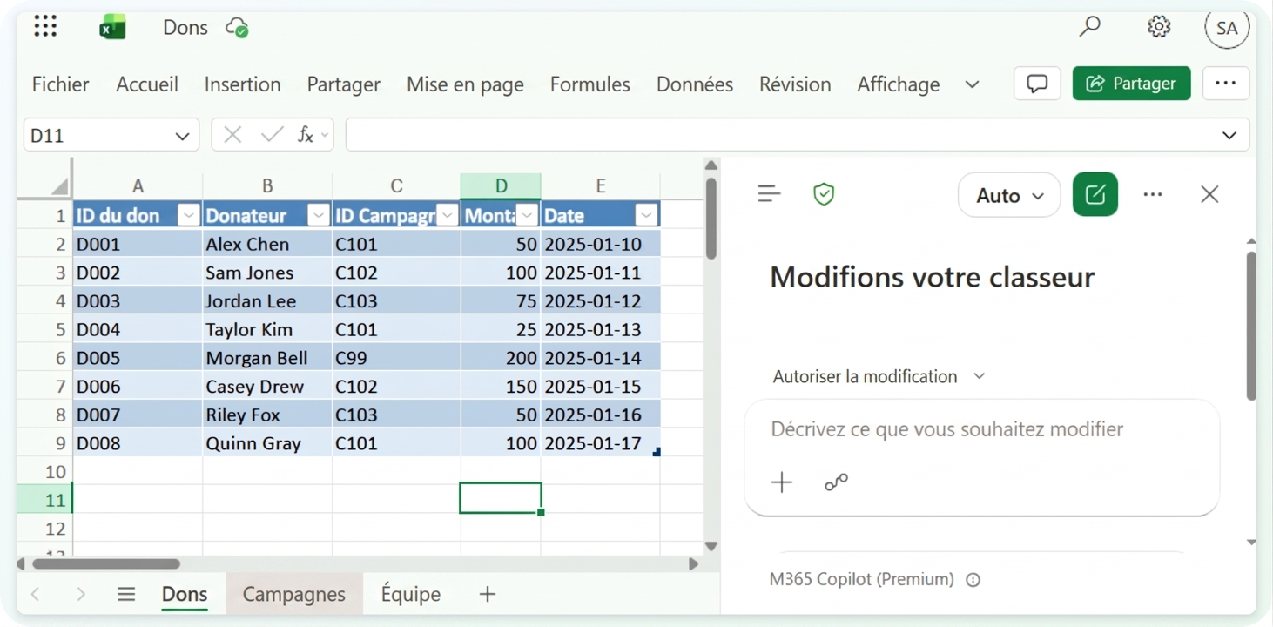Cancel entry with formula bar X icon
The width and height of the screenshot is (1273, 627).
232,135
